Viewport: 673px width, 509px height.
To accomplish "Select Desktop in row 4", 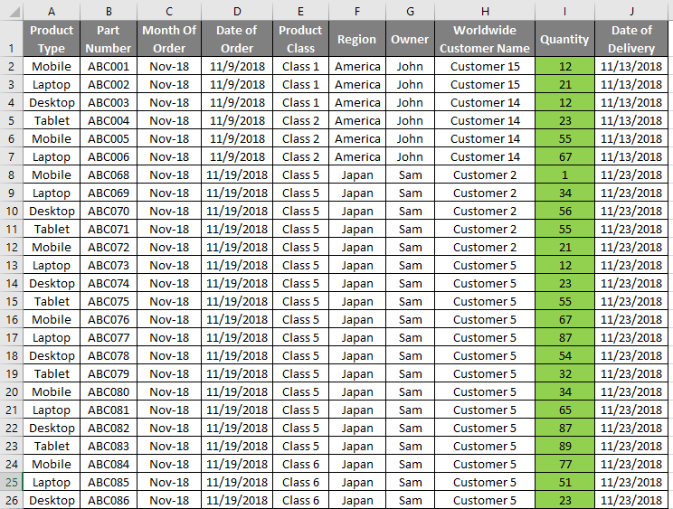I will (52, 102).
